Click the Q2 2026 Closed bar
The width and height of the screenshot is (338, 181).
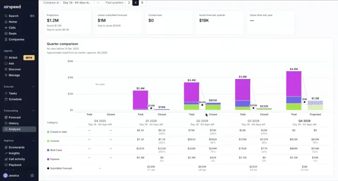[213, 106]
